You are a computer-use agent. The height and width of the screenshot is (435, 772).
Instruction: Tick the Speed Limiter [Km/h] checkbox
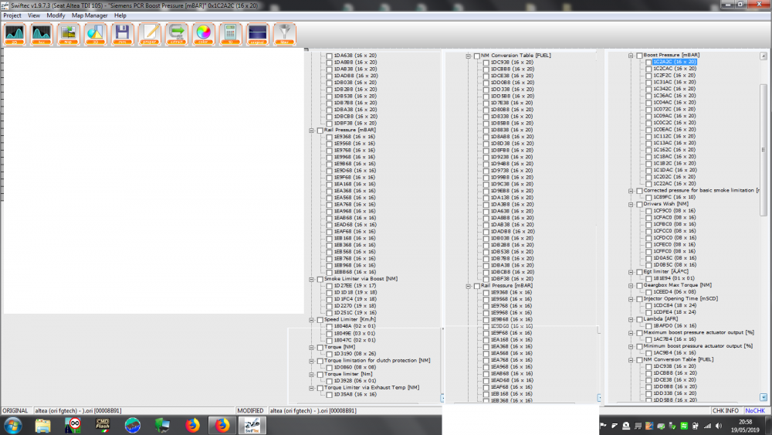320,320
